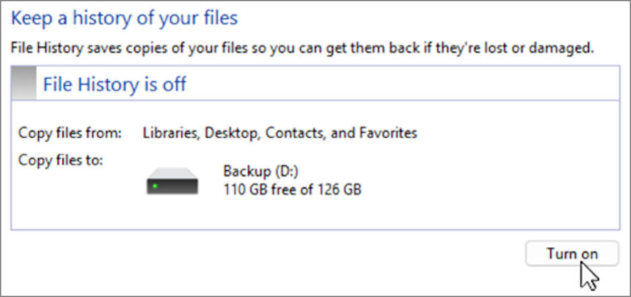Click empty space below the drive details
631x297 pixels.
tap(315, 213)
